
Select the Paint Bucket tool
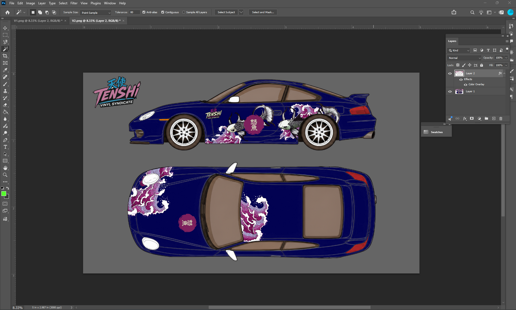[x=5, y=112]
